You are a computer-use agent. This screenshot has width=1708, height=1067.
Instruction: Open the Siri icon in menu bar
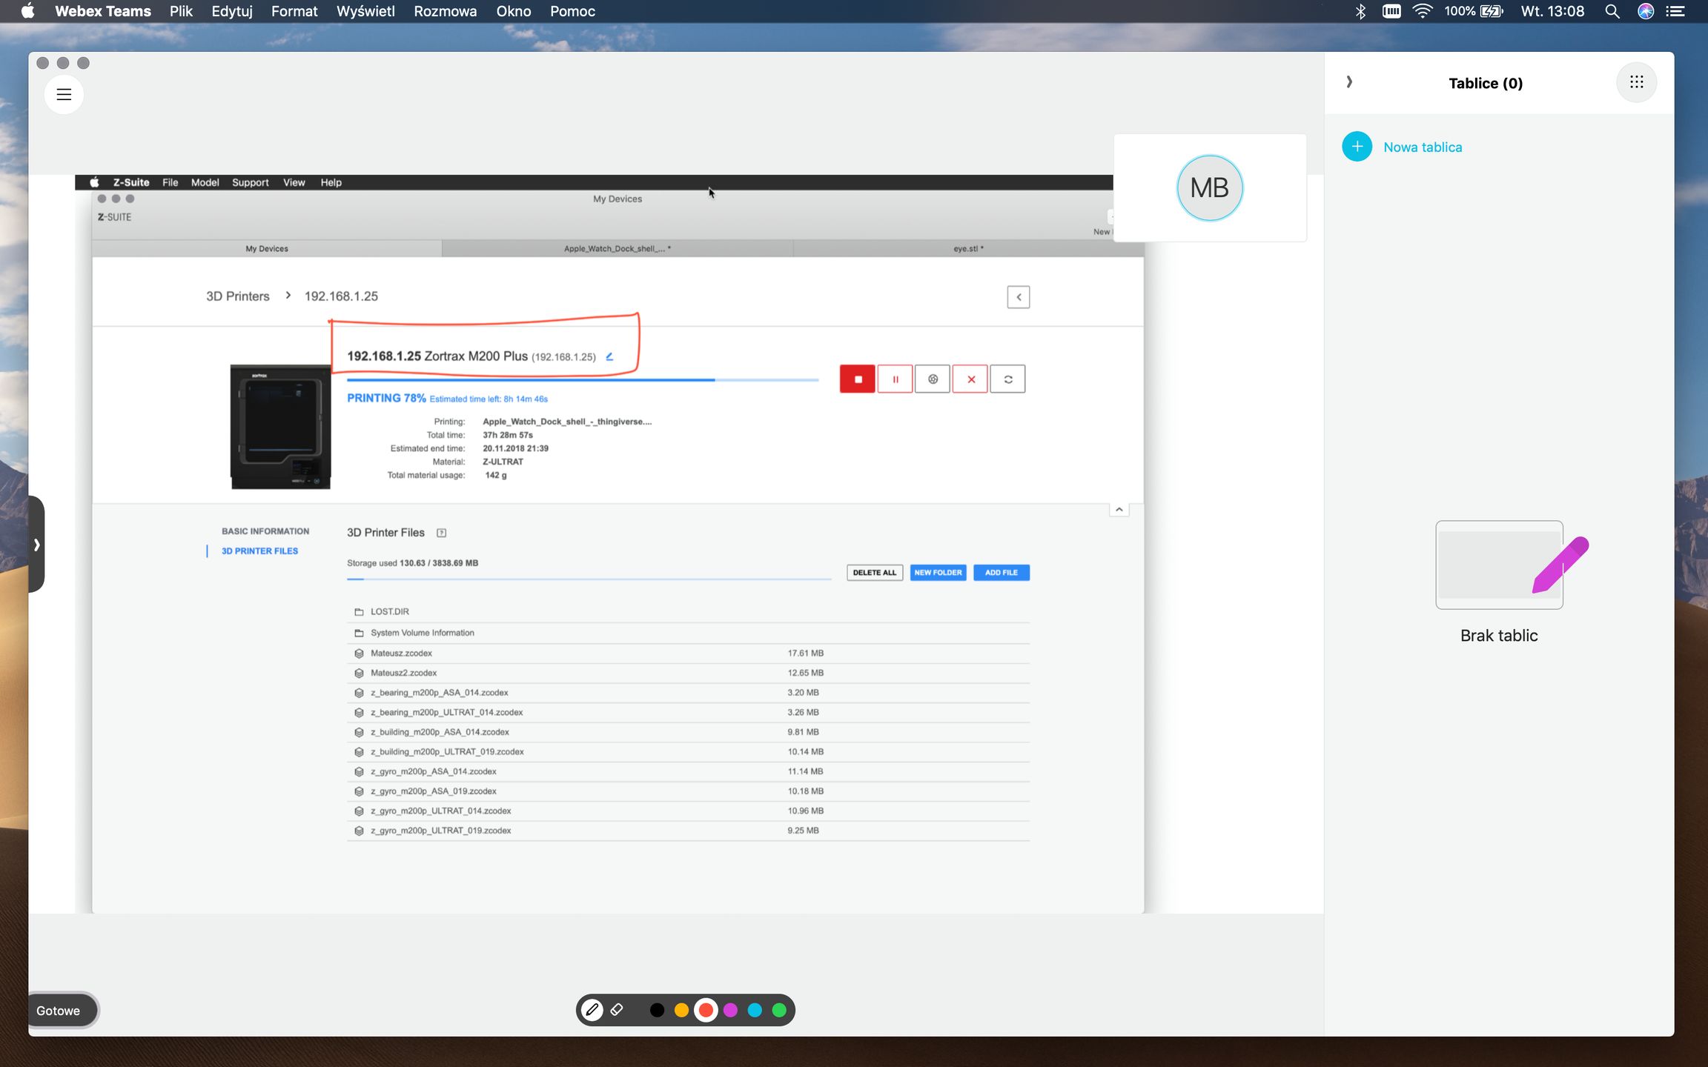coord(1645,11)
